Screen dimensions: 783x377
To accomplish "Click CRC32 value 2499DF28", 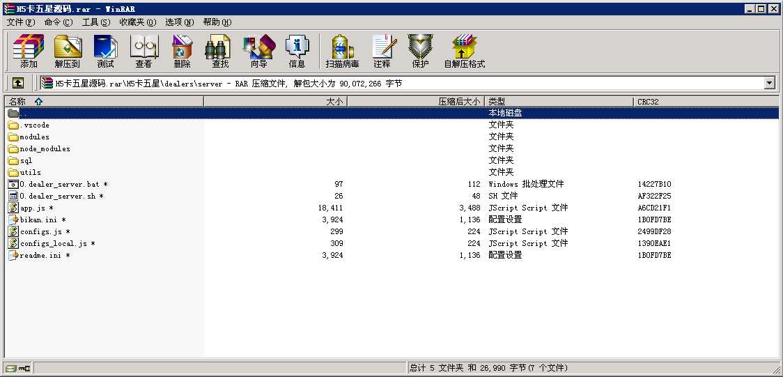I will pos(654,231).
